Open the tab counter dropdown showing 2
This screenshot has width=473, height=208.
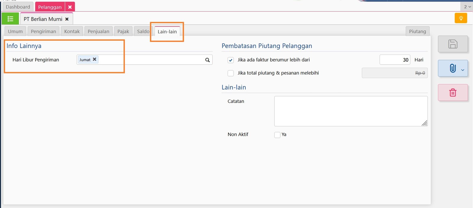[467, 7]
